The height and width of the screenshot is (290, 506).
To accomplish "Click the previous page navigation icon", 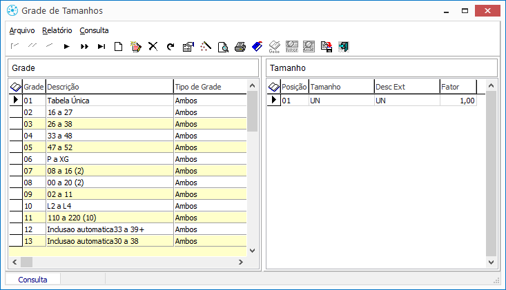I will tap(32, 46).
